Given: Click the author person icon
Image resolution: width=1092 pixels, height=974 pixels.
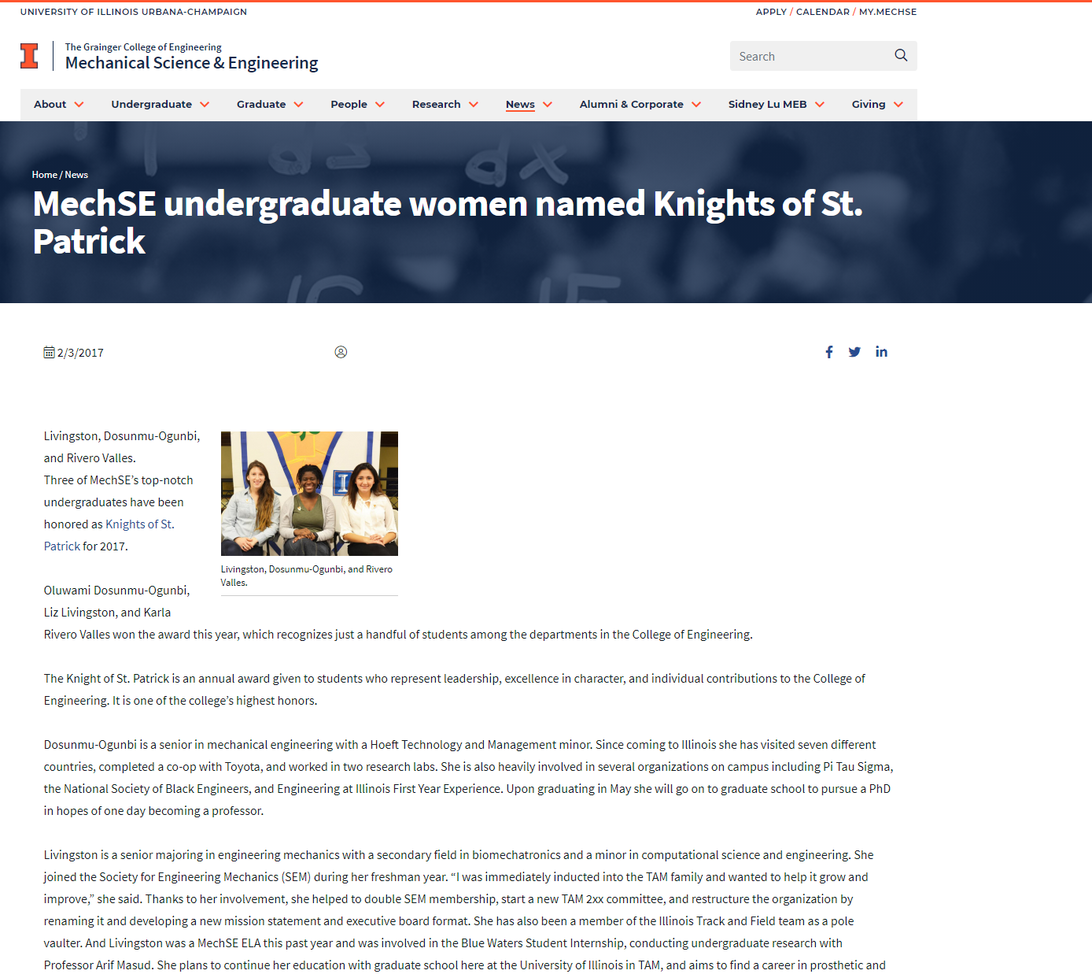Looking at the screenshot, I should (x=341, y=352).
